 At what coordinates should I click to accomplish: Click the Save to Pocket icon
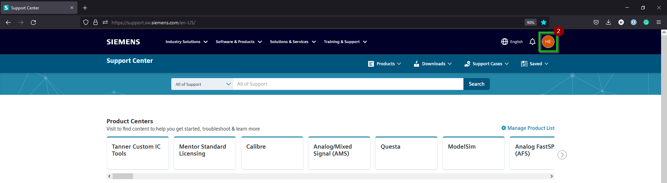[596, 22]
